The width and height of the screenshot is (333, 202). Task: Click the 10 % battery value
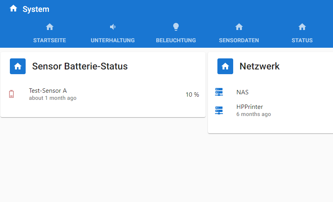pos(192,95)
